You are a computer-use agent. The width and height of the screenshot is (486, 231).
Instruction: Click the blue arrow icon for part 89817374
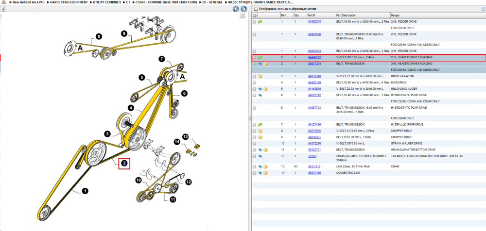260,64
